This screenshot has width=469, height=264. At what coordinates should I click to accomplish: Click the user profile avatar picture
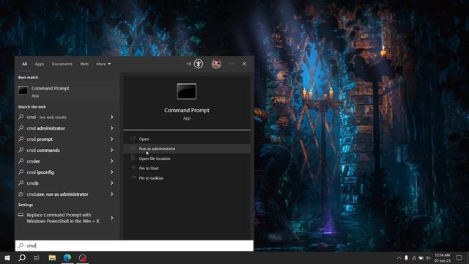tap(216, 64)
